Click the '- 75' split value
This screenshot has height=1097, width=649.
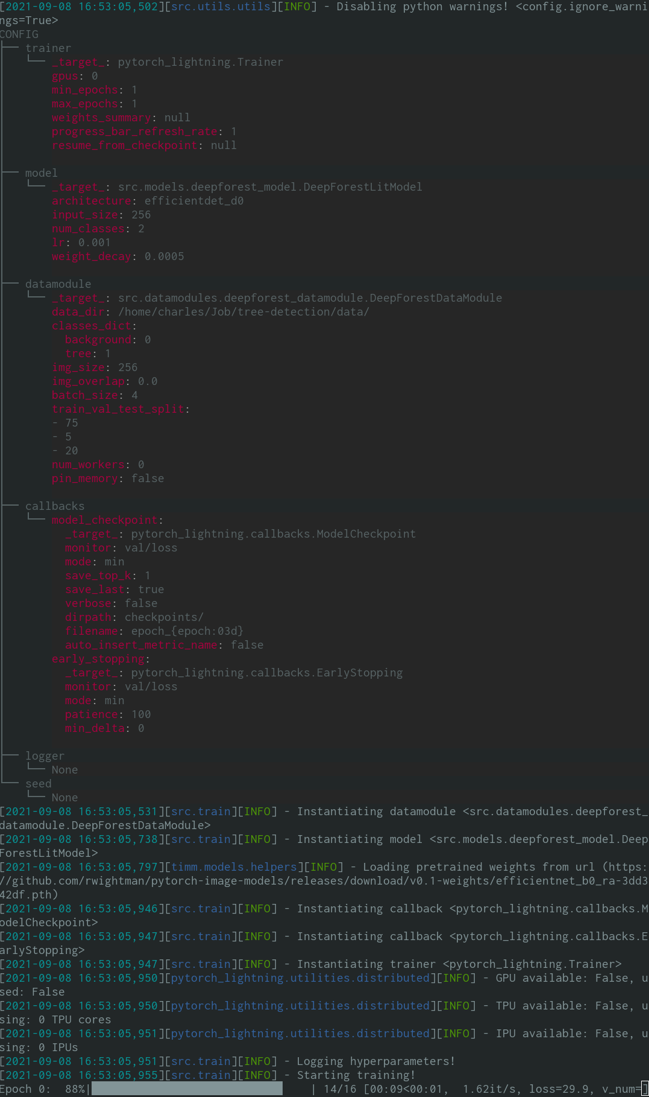[65, 423]
